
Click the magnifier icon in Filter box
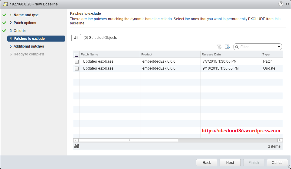(x=237, y=47)
